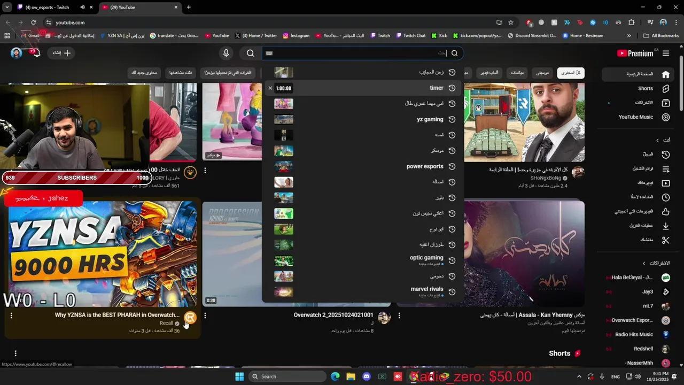Open the account avatar menu on YouTube

(17, 53)
